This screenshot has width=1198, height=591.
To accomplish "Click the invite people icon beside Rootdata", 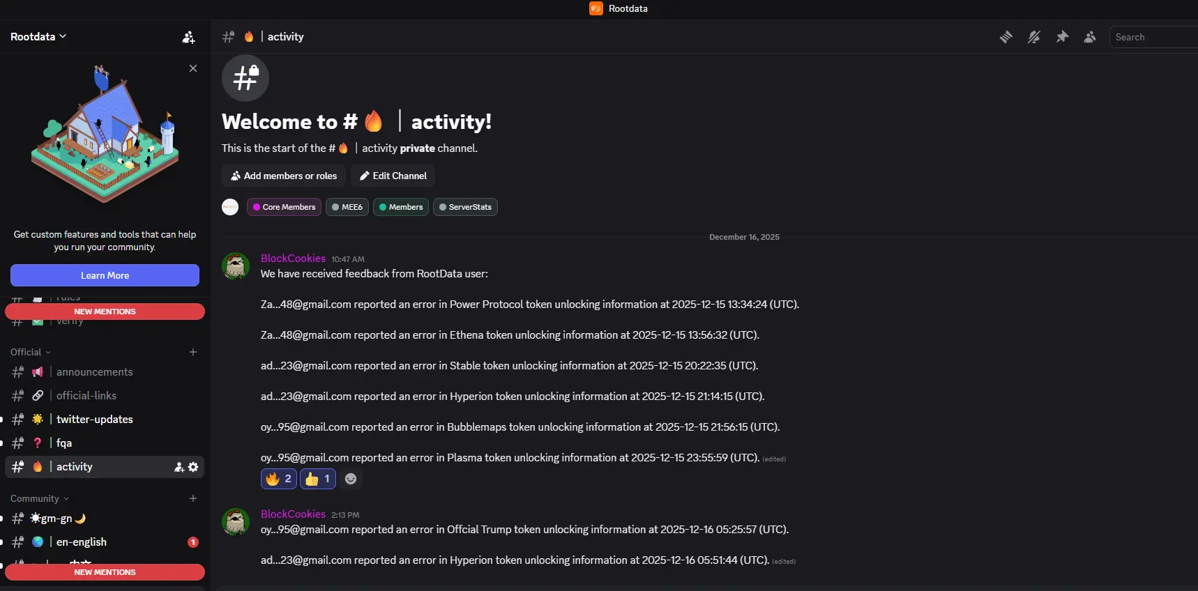I will (188, 37).
